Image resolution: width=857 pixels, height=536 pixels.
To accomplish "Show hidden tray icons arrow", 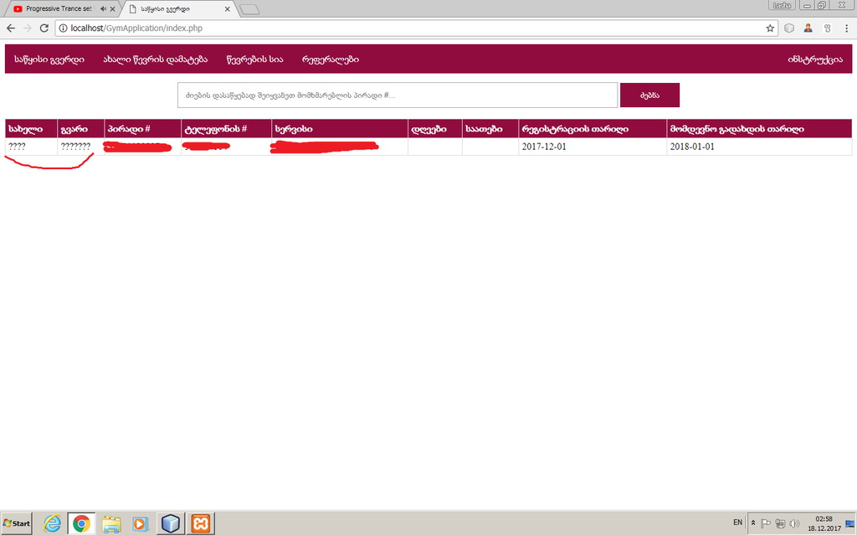I will pyautogui.click(x=753, y=523).
